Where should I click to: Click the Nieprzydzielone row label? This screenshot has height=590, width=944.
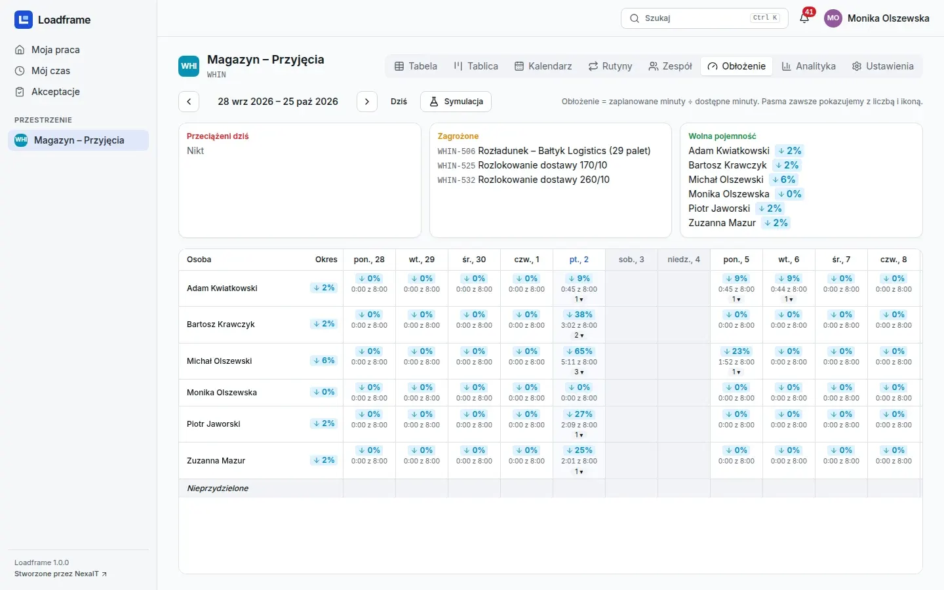(x=218, y=488)
